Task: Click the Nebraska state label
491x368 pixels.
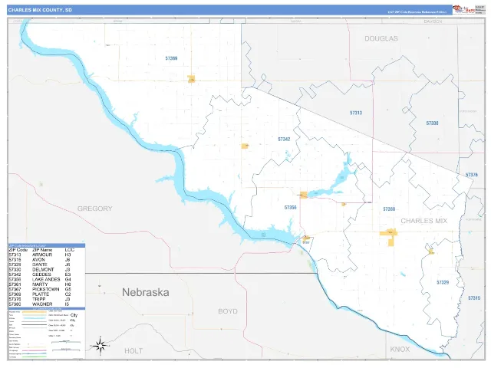Action: pyautogui.click(x=146, y=292)
